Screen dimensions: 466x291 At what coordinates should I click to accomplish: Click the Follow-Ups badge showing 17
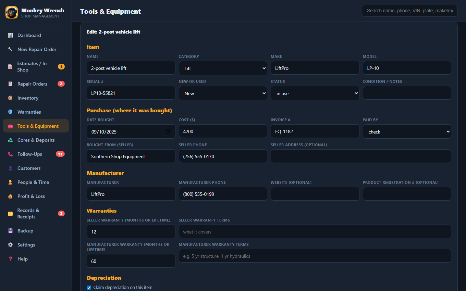(60, 154)
